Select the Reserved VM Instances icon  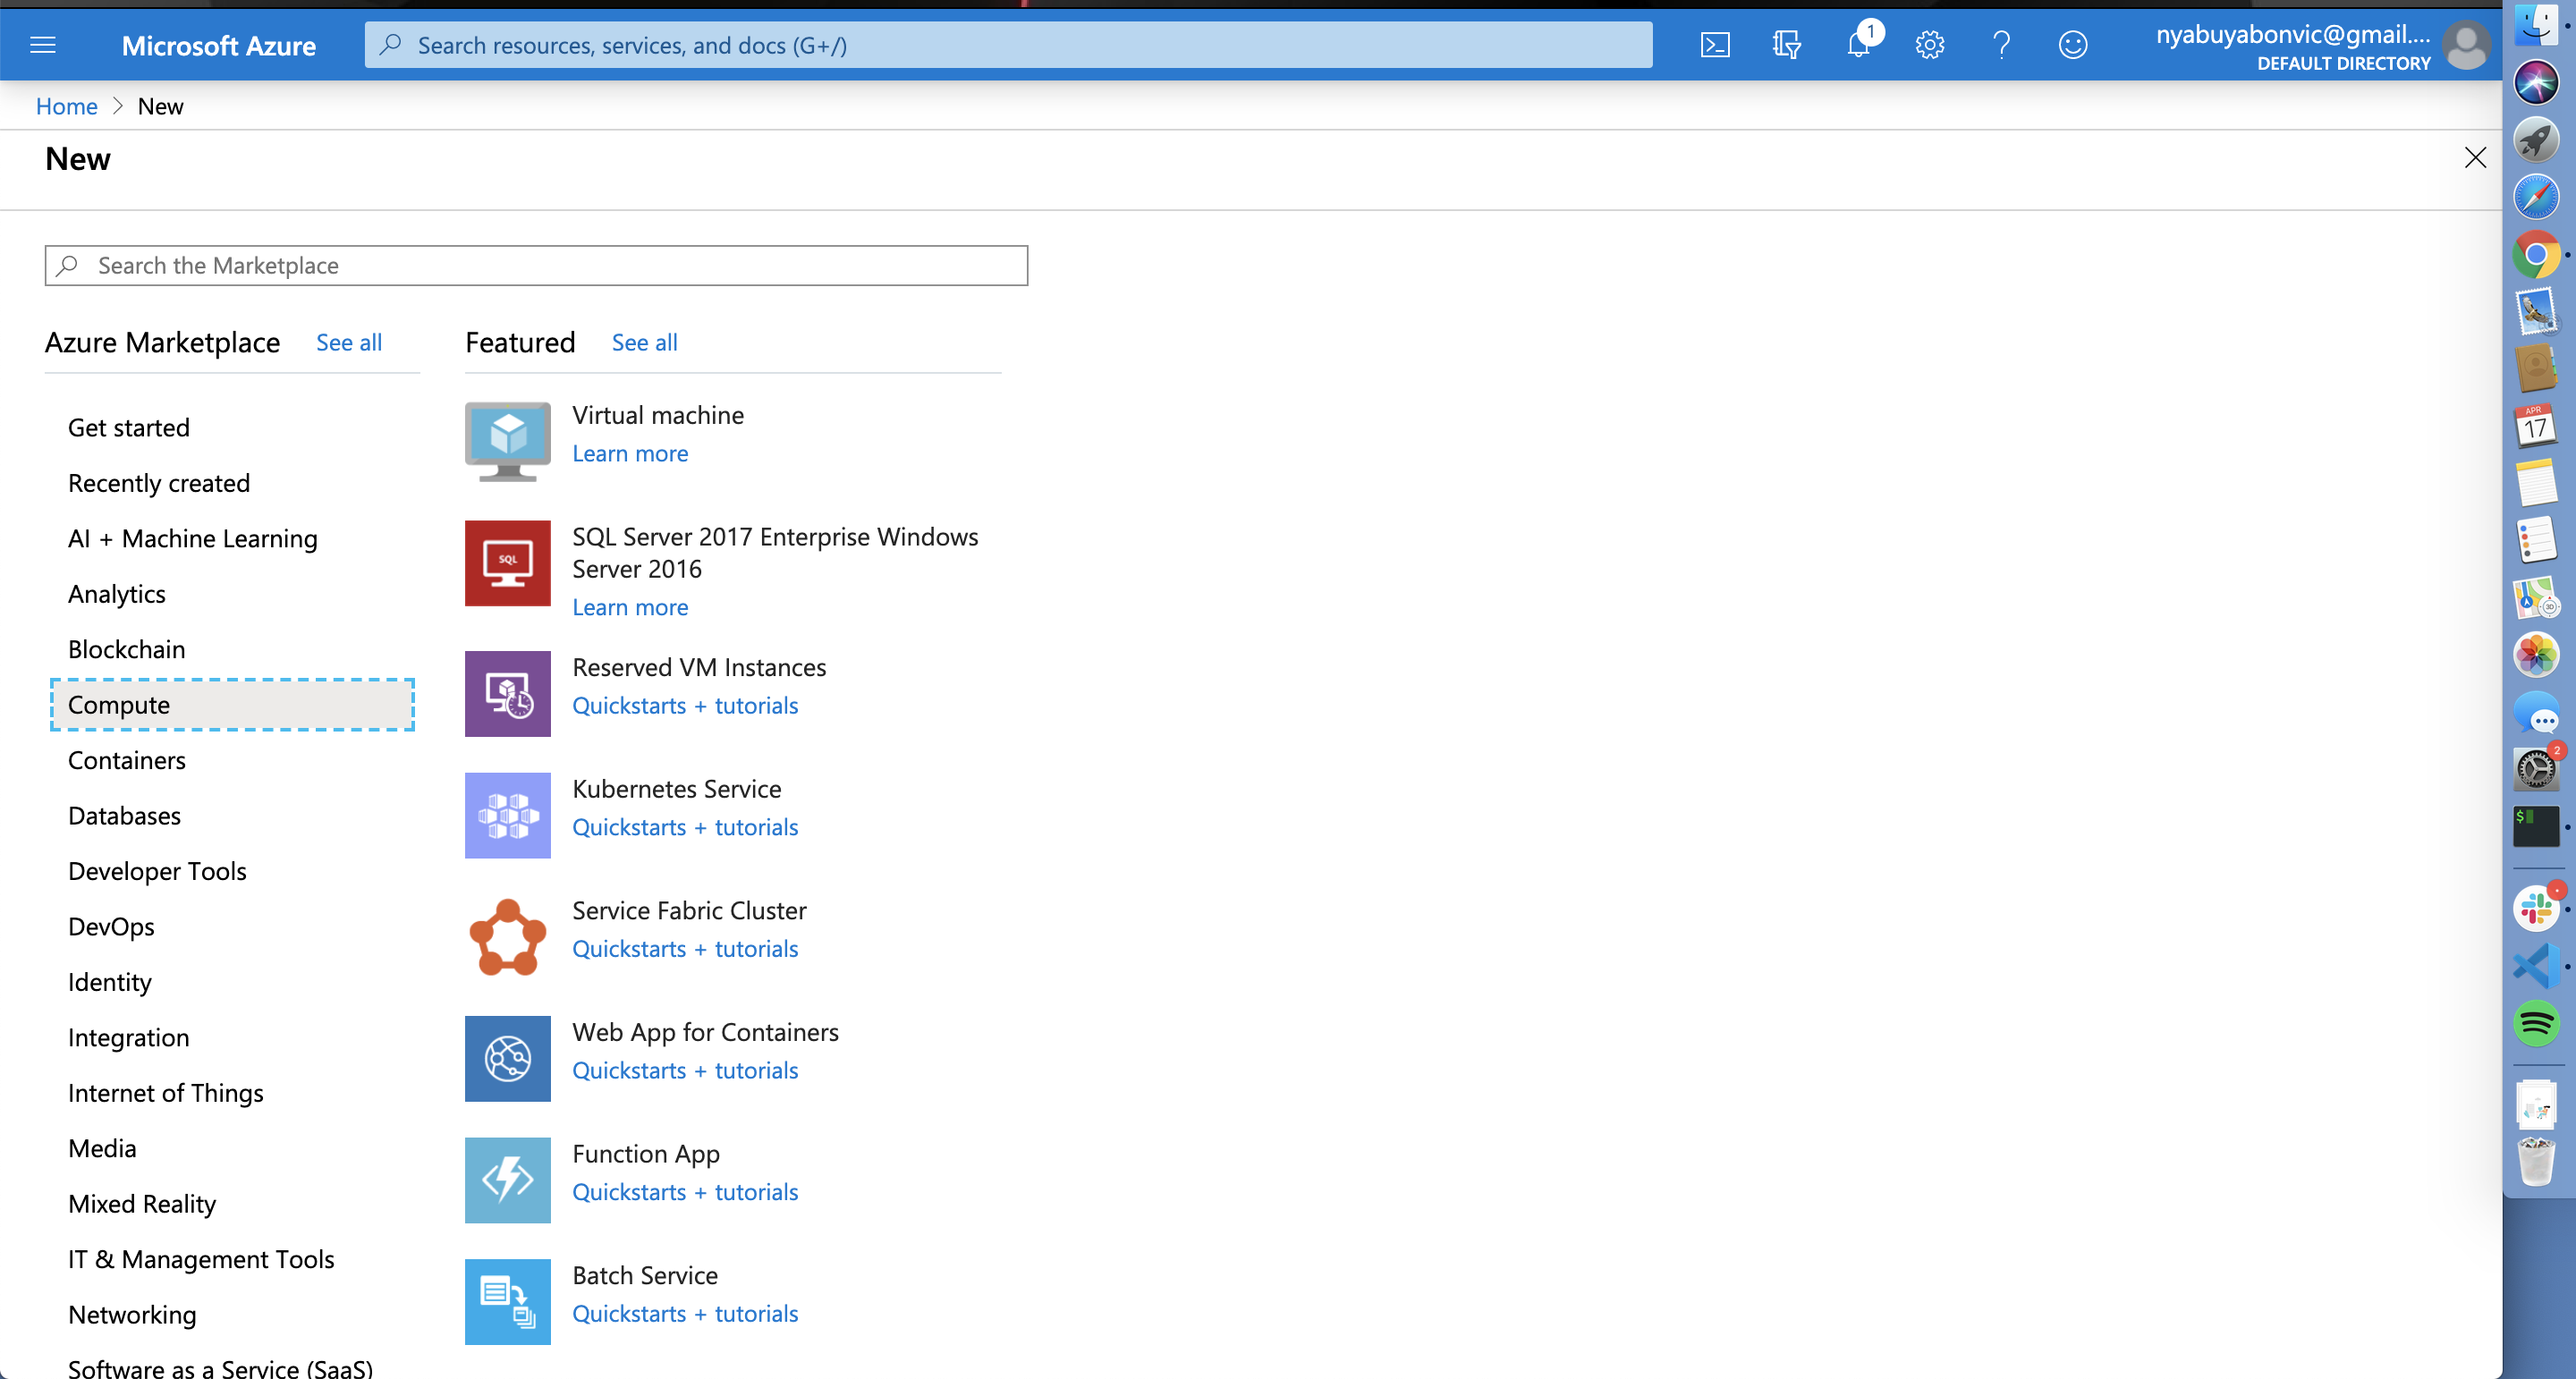coord(508,694)
